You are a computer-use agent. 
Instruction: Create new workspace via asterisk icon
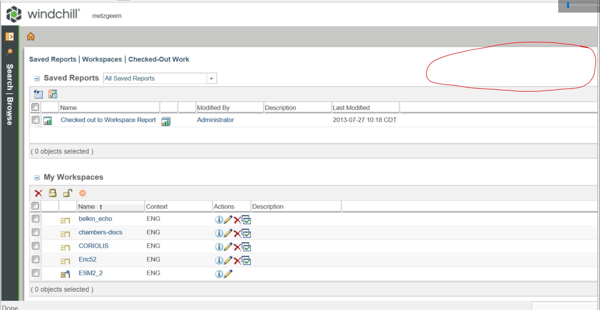(82, 193)
